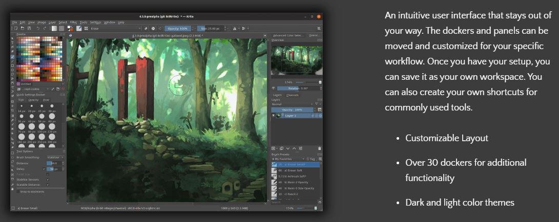Duplicate the current layer
The height and width of the screenshot is (222, 559).
tap(282, 148)
